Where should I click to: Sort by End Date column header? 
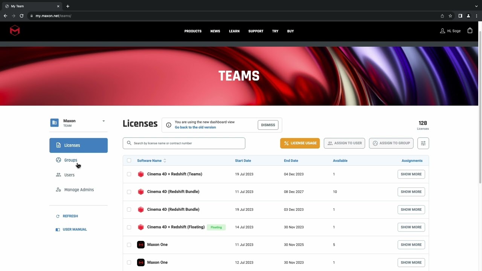291,161
